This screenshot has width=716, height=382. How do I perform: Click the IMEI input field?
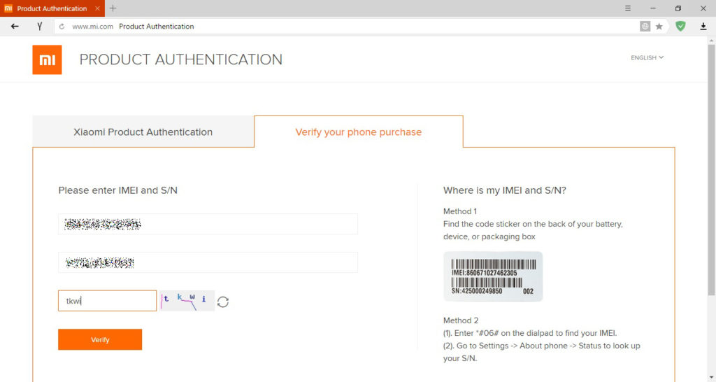(208, 224)
